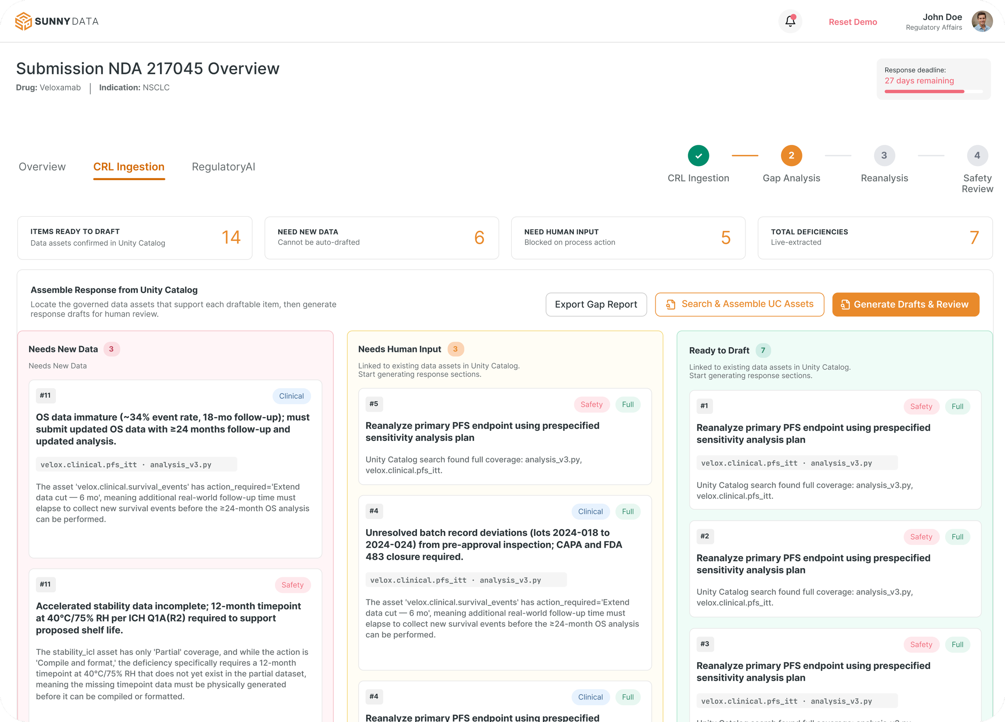Click the Needs Human Input column heading
The height and width of the screenshot is (722, 1005).
coord(399,349)
